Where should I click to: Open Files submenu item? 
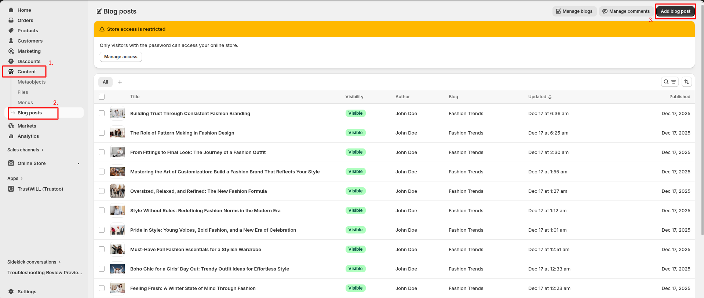pyautogui.click(x=23, y=92)
